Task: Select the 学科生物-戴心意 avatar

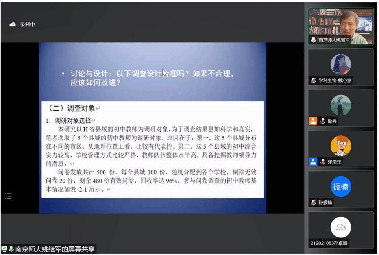Action: click(x=340, y=64)
